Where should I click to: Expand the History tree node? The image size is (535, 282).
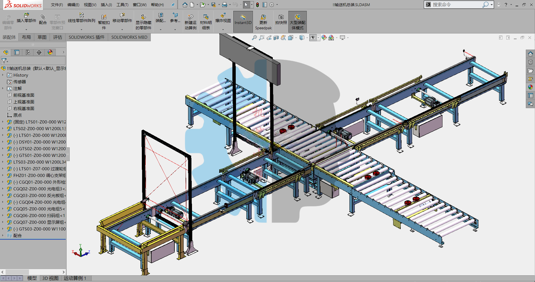pyautogui.click(x=3, y=75)
